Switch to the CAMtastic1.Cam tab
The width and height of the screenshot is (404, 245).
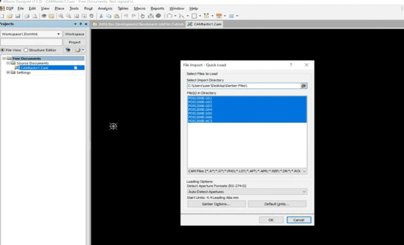[x=205, y=24]
